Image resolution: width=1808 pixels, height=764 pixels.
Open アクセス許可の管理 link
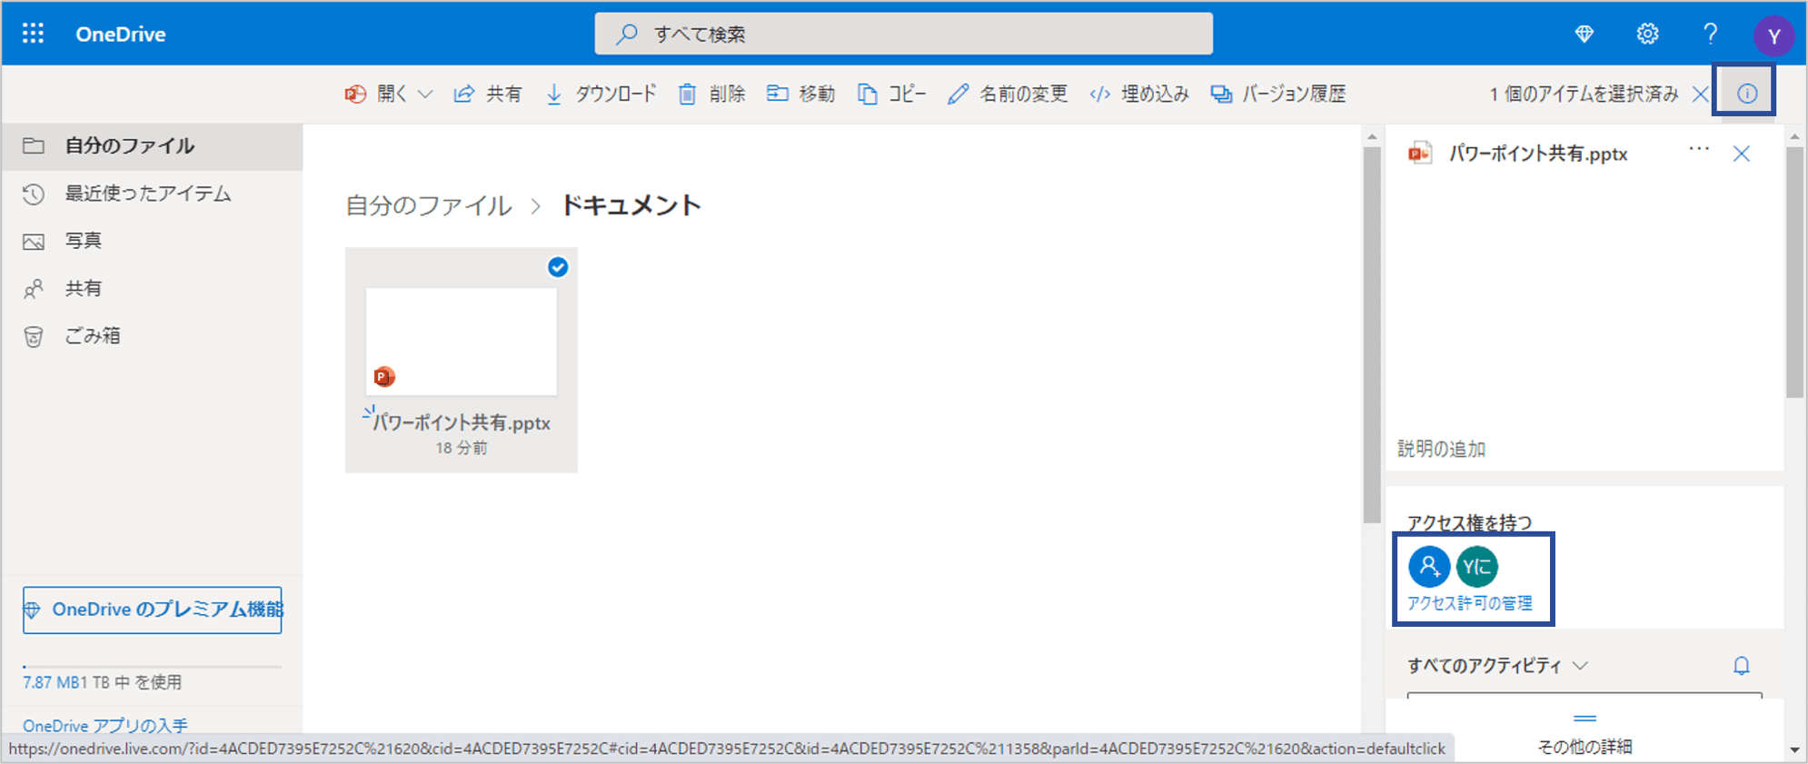click(x=1470, y=603)
